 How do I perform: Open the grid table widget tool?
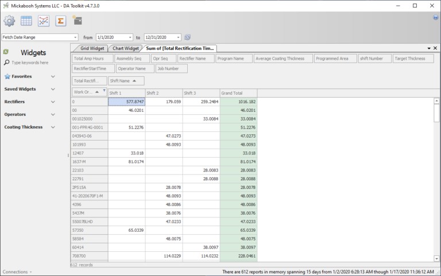click(x=26, y=21)
